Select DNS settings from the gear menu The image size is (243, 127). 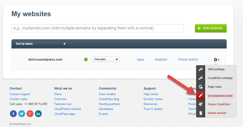[x=216, y=69]
